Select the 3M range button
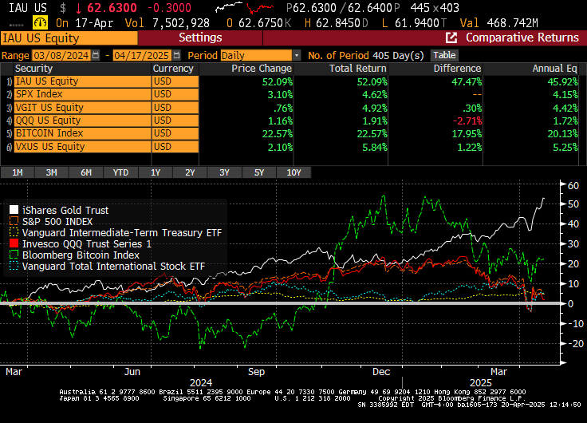Screen dimensions: 587x423 (x=52, y=172)
